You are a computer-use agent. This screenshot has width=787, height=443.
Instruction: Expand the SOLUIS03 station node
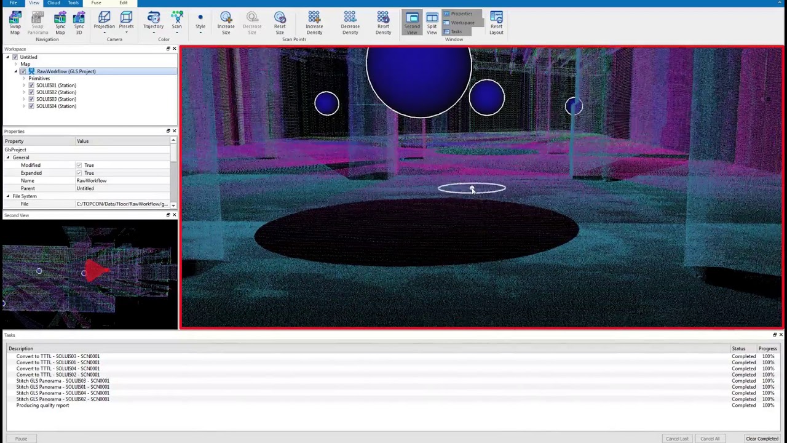click(23, 99)
